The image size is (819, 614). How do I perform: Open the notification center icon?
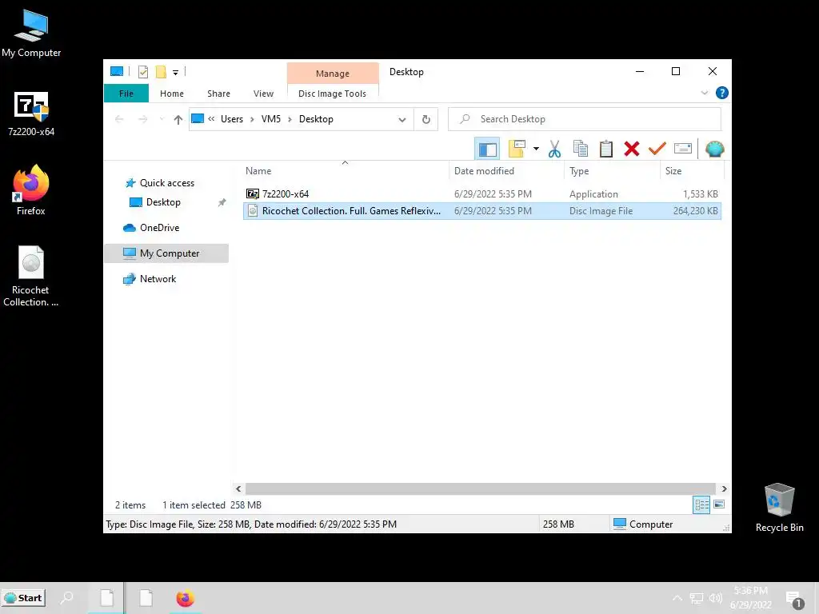794,599
